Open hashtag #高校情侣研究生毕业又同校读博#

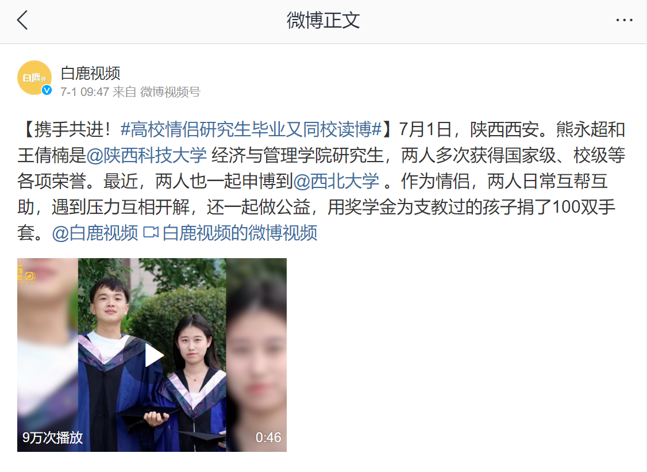pos(251,129)
